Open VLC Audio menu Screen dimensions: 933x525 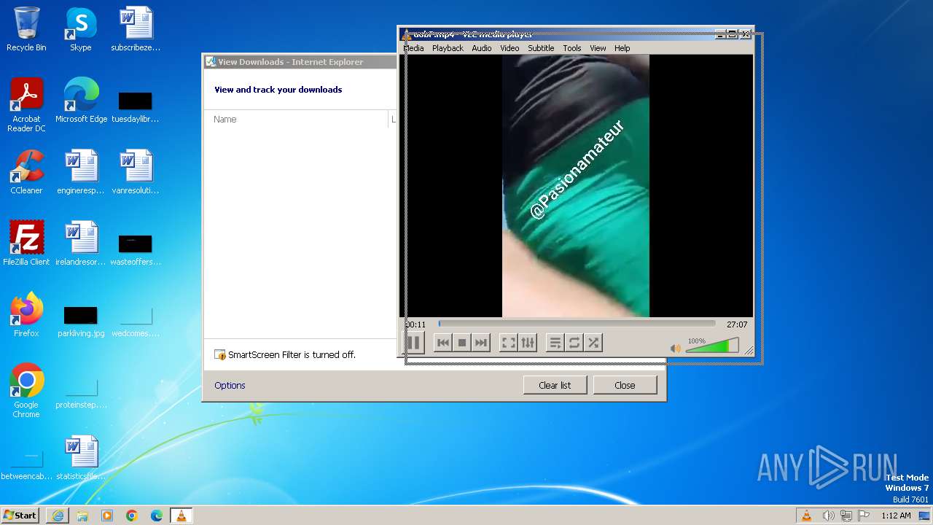click(x=481, y=48)
